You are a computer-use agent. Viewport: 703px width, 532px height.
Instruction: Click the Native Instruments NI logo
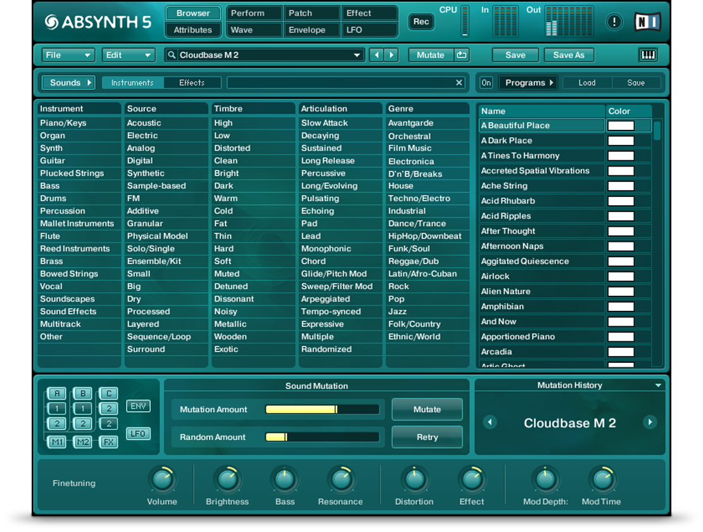(x=647, y=22)
